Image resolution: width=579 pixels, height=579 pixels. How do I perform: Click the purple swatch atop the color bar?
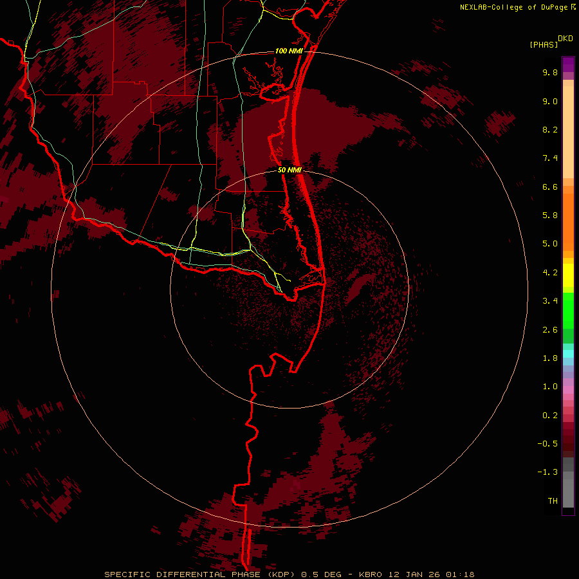point(568,64)
